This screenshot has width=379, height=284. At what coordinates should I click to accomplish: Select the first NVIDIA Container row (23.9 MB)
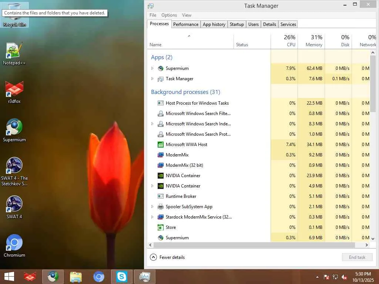(x=258, y=176)
